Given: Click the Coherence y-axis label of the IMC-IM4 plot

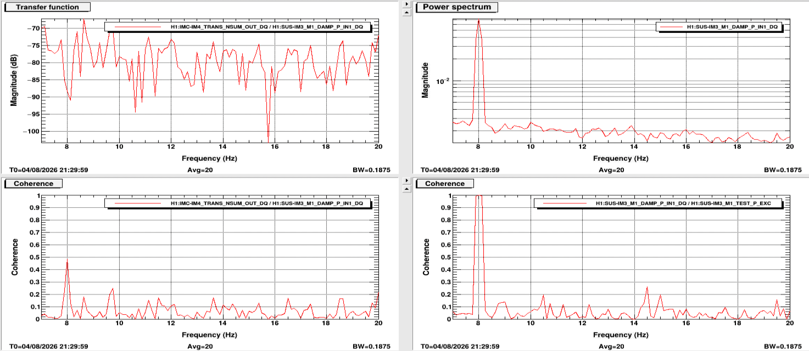Looking at the screenshot, I should (15, 257).
